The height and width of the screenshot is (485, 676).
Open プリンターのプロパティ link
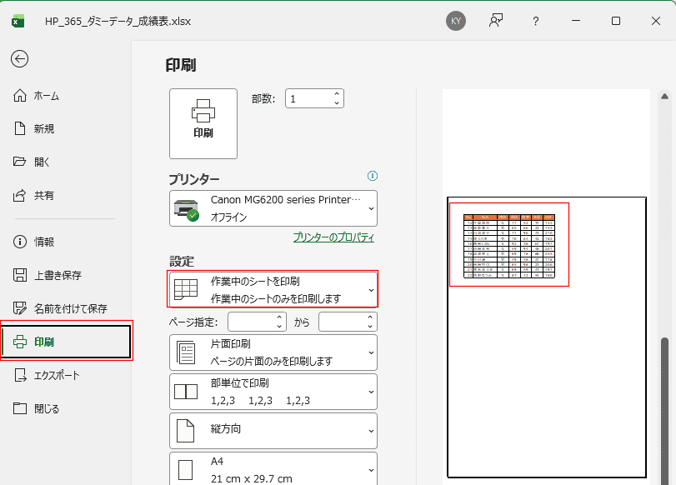(x=333, y=237)
